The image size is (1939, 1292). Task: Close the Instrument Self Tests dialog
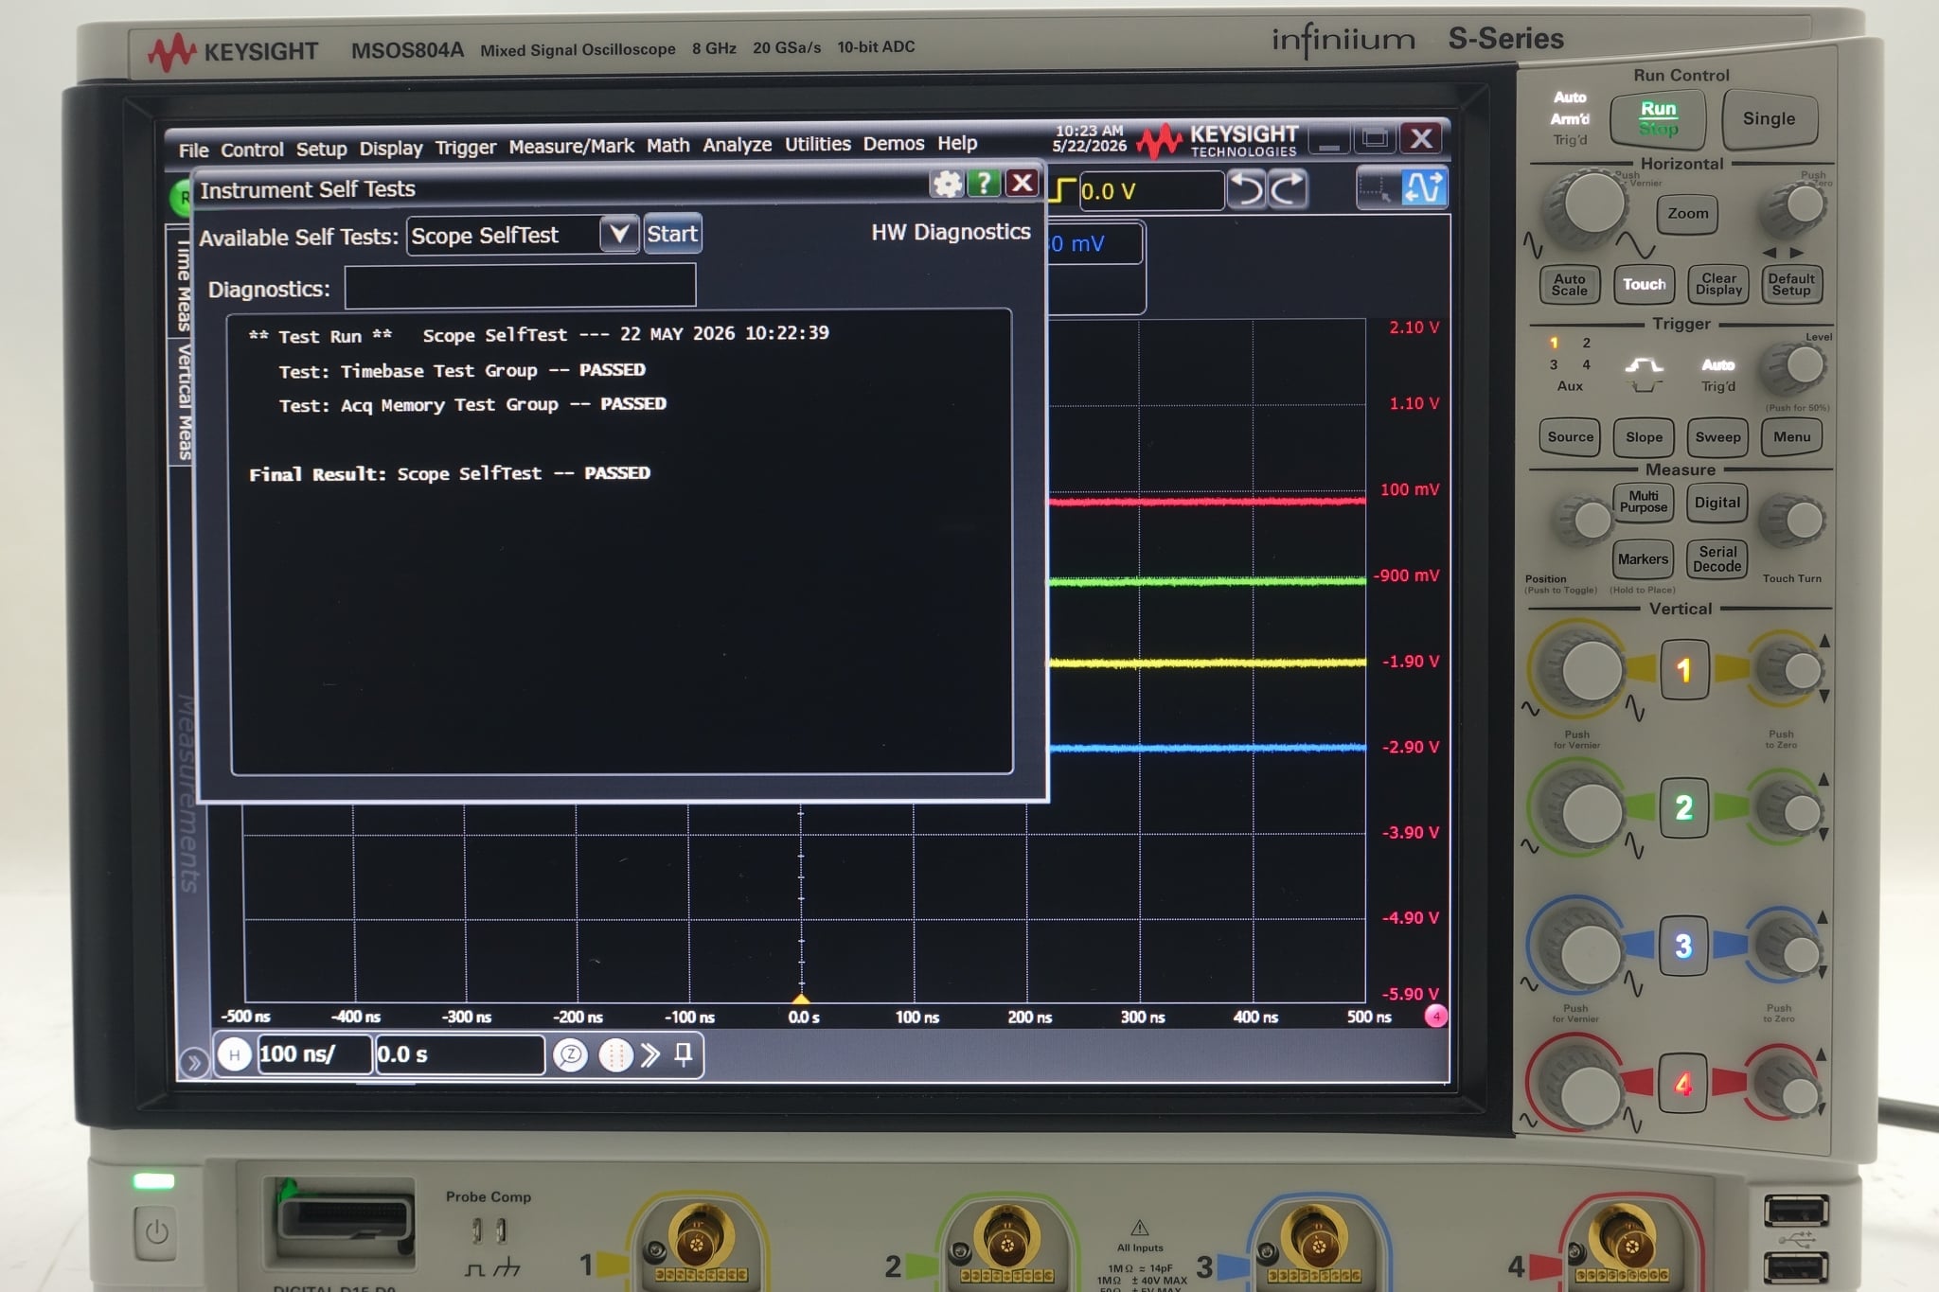coord(1022,182)
